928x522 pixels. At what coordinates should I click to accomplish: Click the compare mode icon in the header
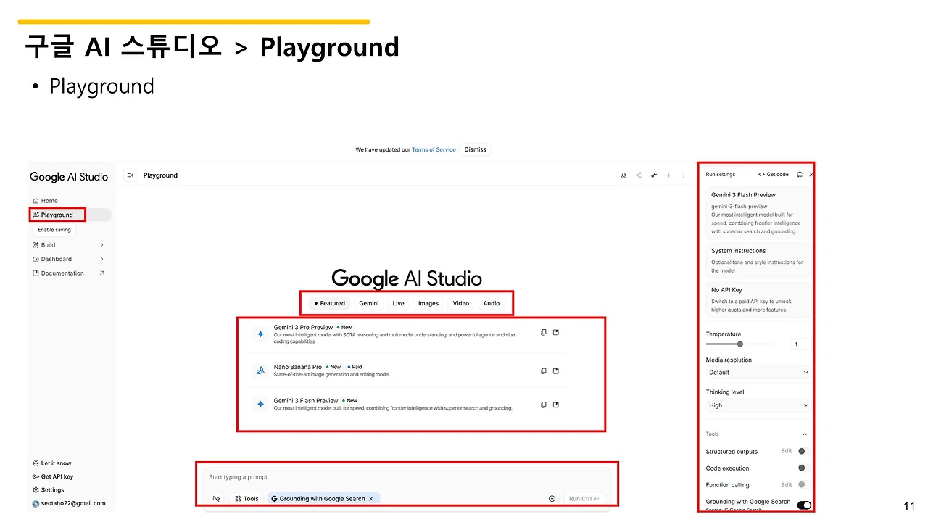click(654, 175)
